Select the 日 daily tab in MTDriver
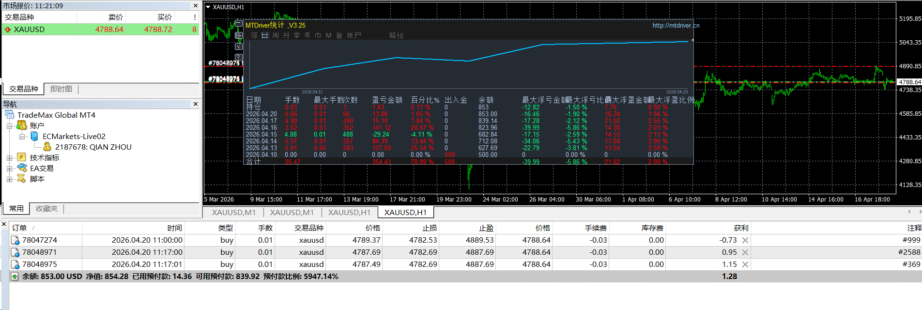 pyautogui.click(x=265, y=35)
